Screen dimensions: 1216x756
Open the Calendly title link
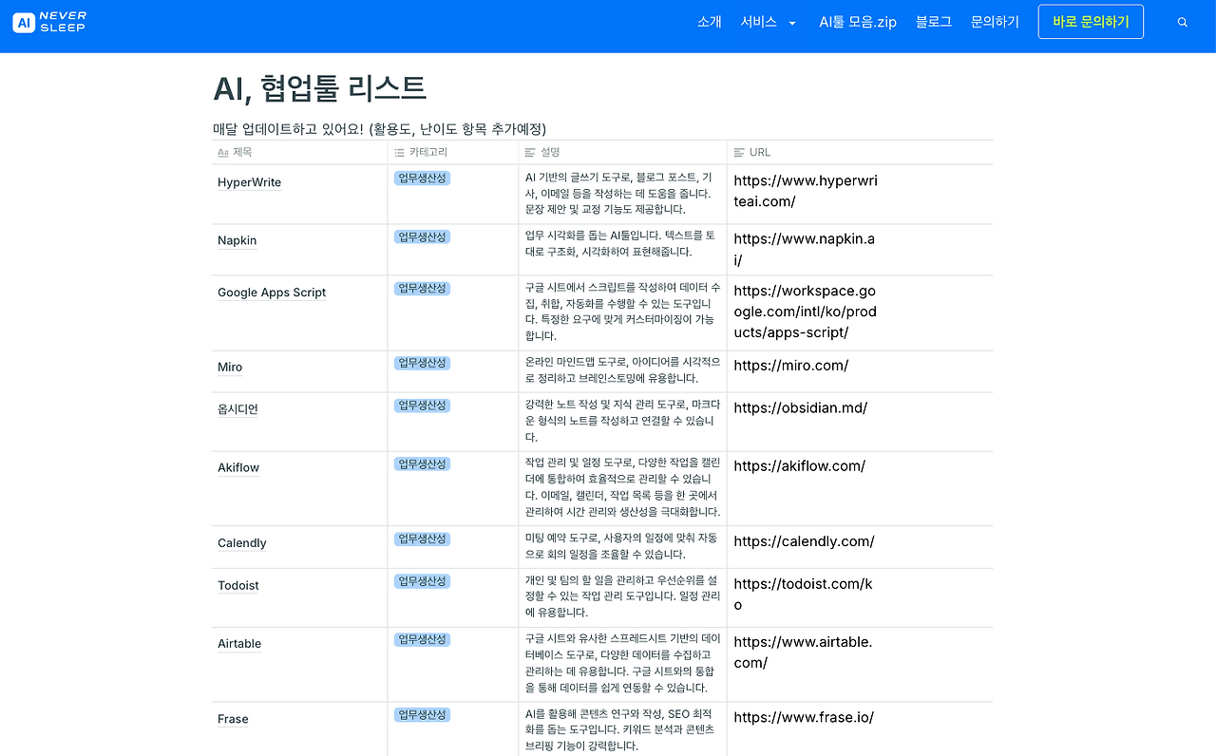point(241,543)
